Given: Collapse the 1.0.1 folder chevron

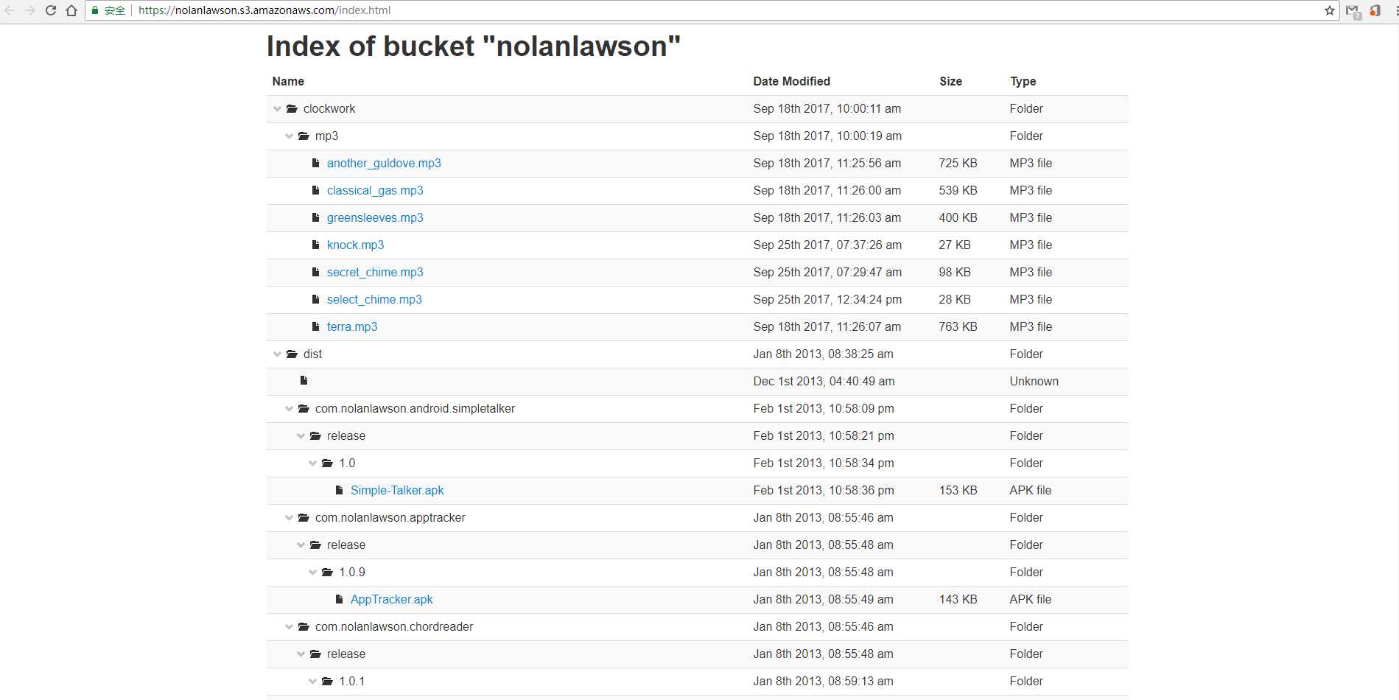Looking at the screenshot, I should (313, 682).
